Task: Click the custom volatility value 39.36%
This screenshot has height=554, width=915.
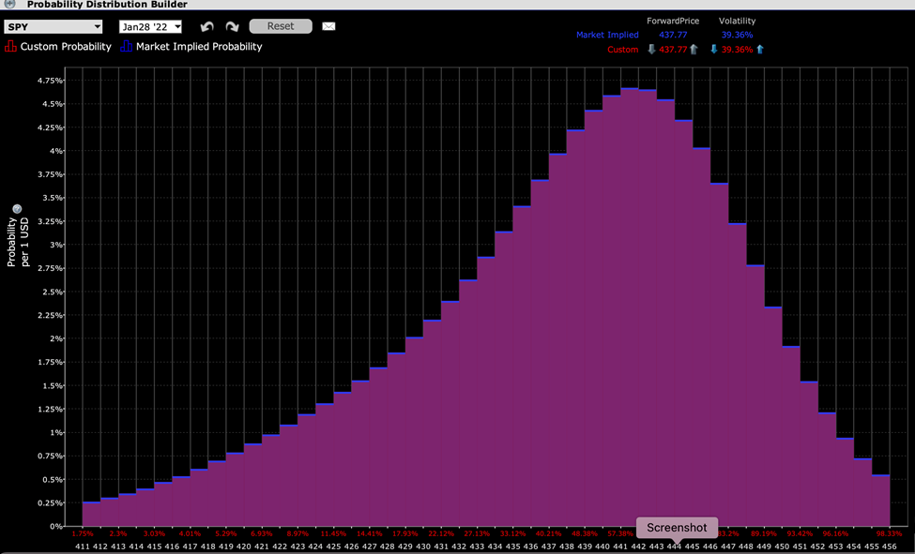Action: (x=737, y=50)
